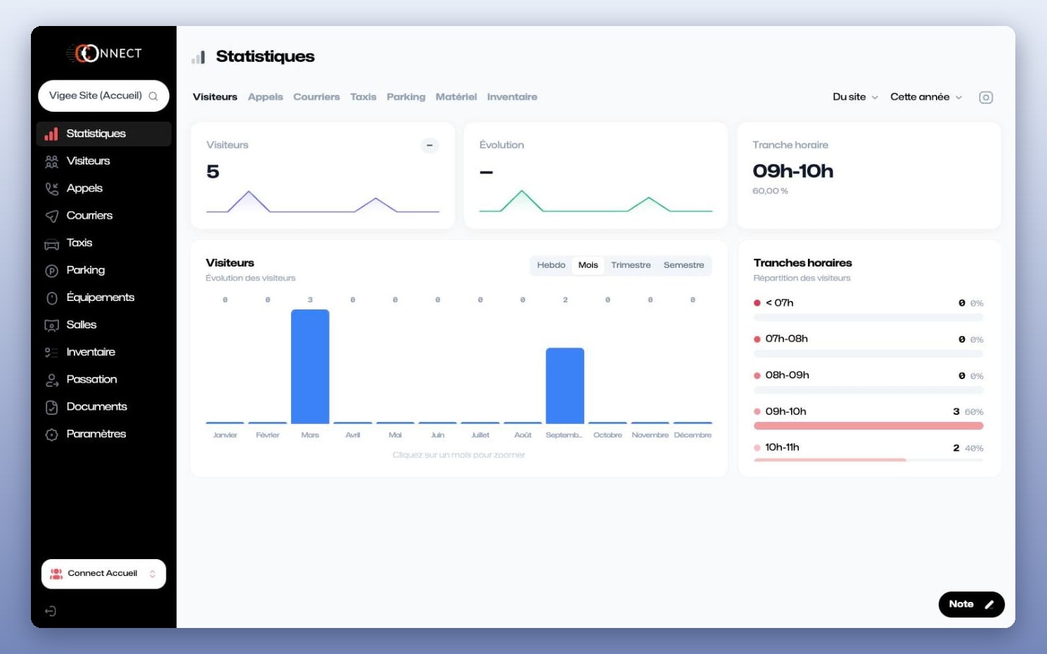1047x654 pixels.
Task: Switch to the Appels tab
Action: pyautogui.click(x=265, y=97)
